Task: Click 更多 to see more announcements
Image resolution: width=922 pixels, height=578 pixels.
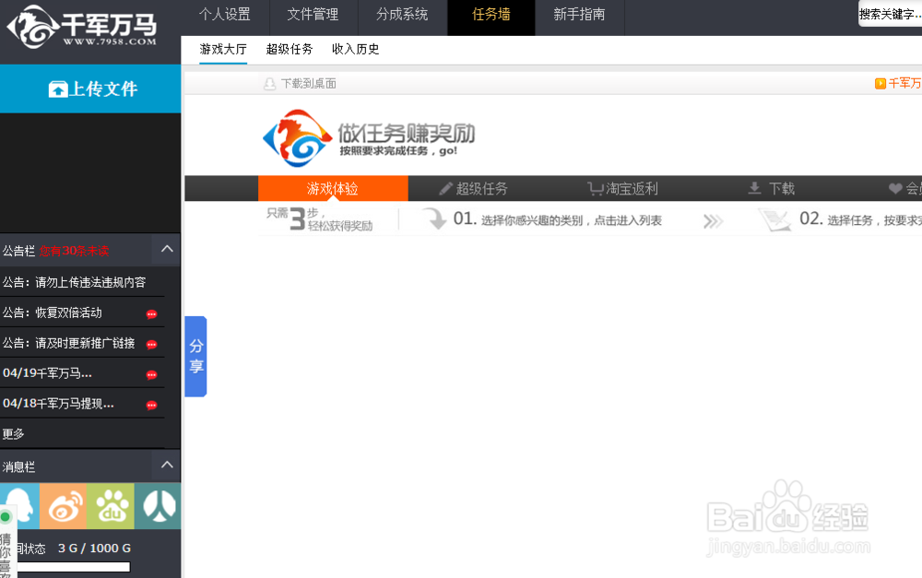Action: [13, 434]
